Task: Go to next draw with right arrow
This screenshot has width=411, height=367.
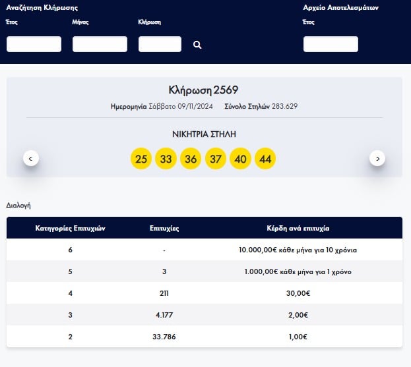Action: [x=377, y=158]
